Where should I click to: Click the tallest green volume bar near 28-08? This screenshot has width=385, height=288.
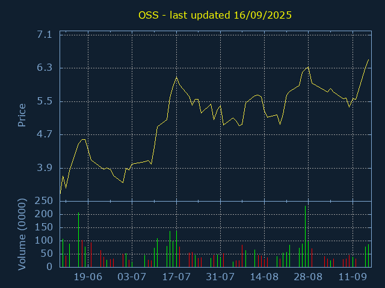305,236
